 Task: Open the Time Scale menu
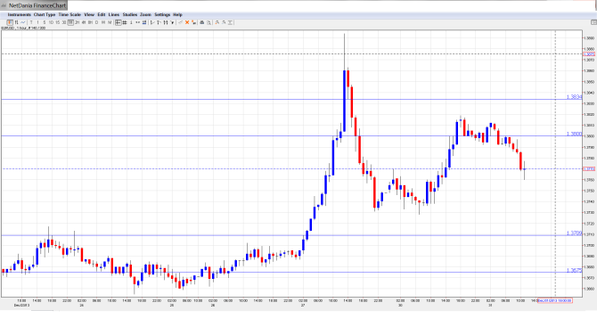point(70,14)
